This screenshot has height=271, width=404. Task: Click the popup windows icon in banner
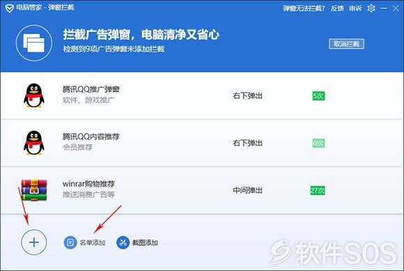click(x=34, y=43)
